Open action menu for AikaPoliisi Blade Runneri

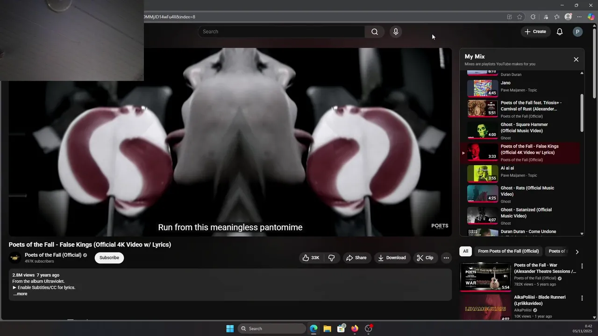pyautogui.click(x=582, y=298)
